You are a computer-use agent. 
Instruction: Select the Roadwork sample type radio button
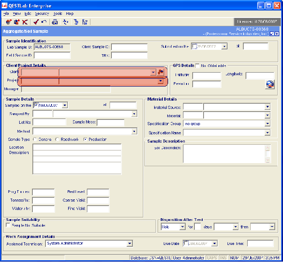tap(57, 140)
